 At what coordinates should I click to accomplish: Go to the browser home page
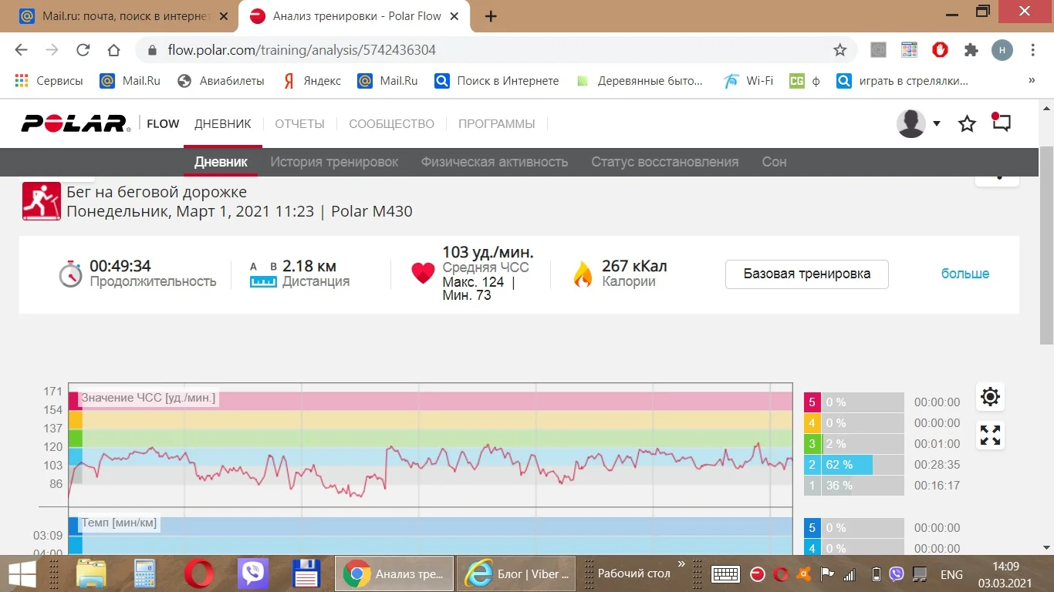(x=113, y=50)
